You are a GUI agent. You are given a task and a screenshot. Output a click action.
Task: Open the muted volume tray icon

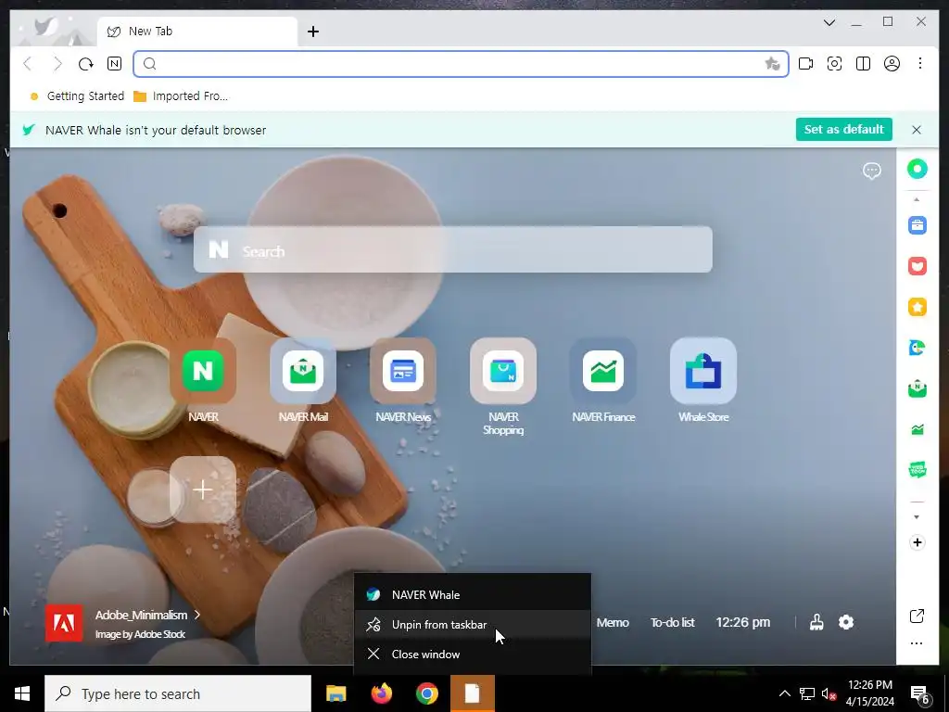point(829,693)
